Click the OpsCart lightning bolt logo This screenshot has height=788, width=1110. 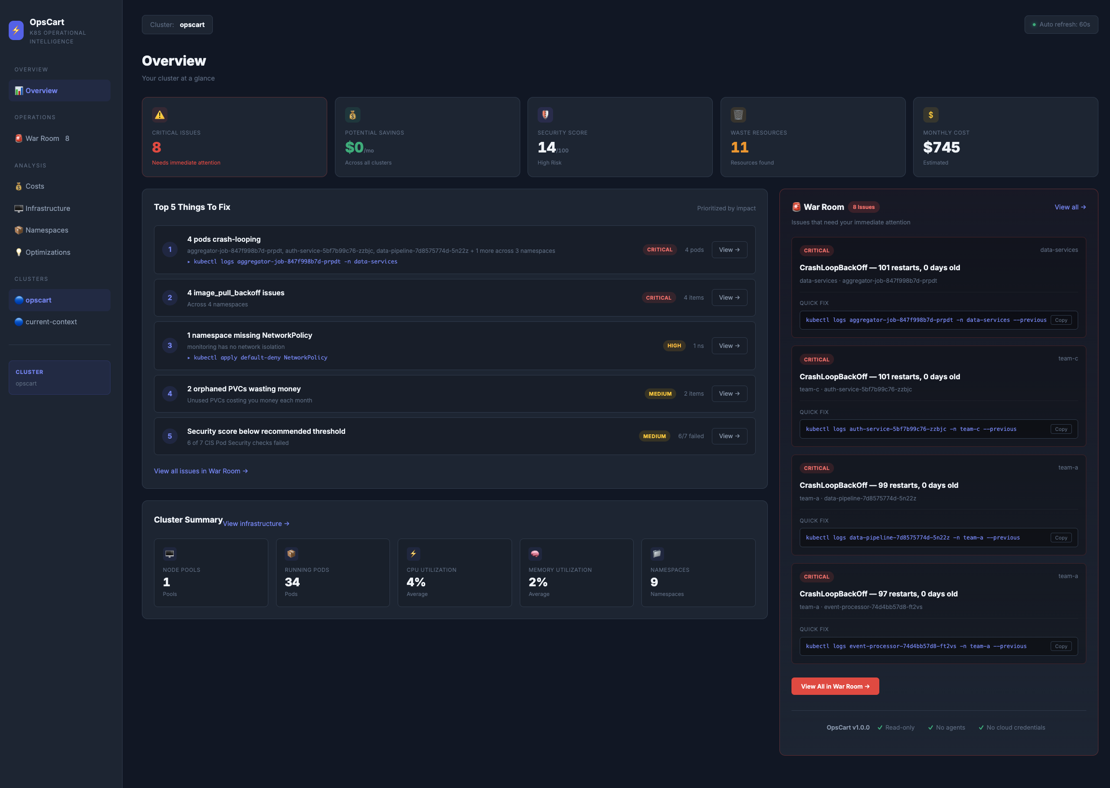point(16,30)
